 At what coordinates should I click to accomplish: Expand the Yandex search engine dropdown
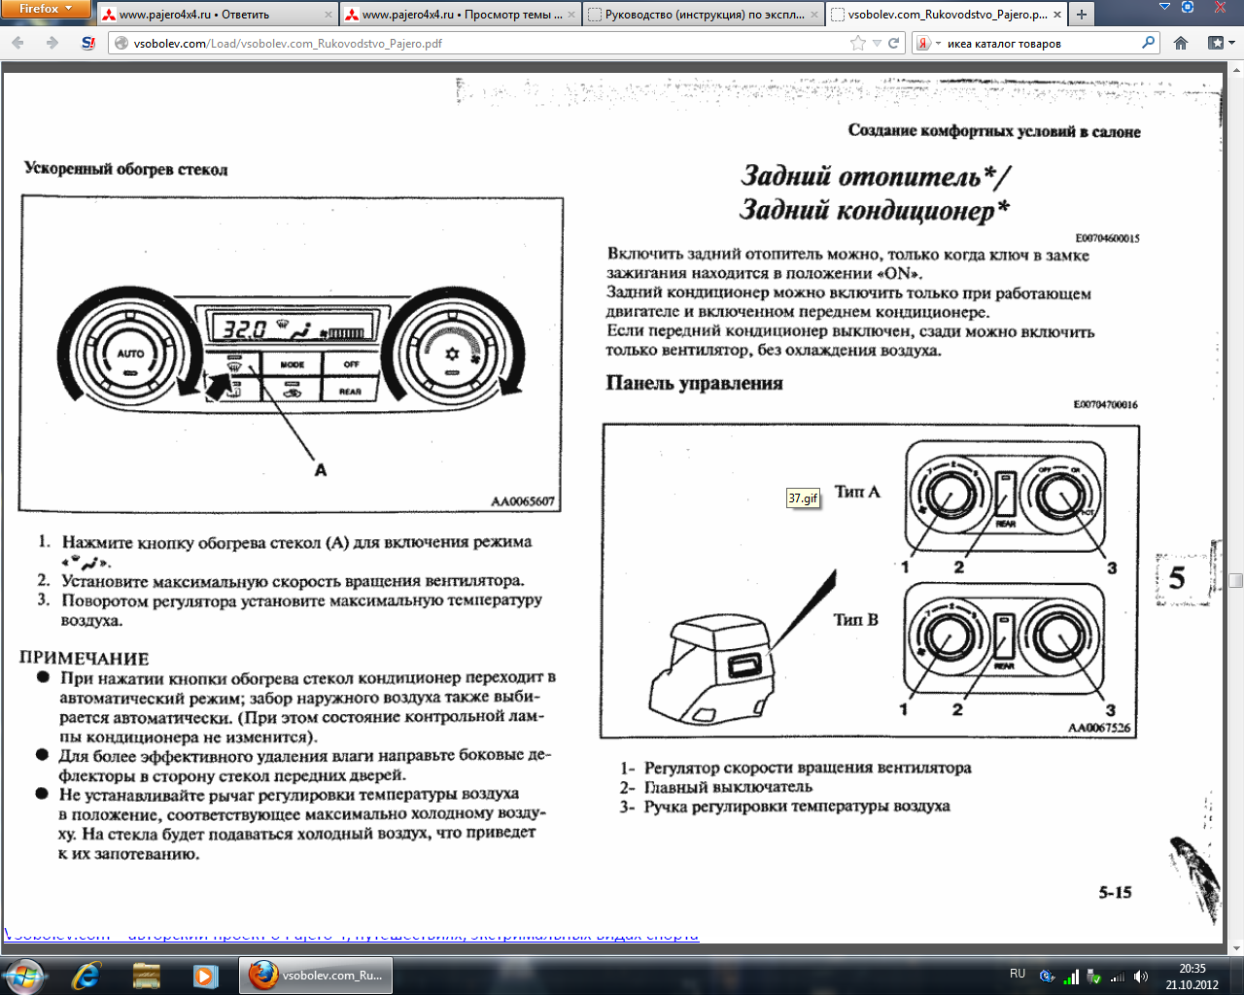928,43
